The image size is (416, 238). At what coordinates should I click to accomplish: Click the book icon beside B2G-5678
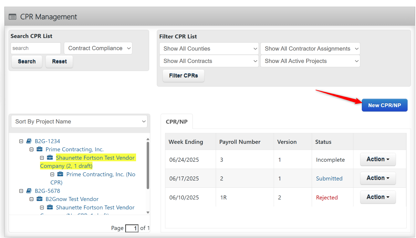point(29,191)
